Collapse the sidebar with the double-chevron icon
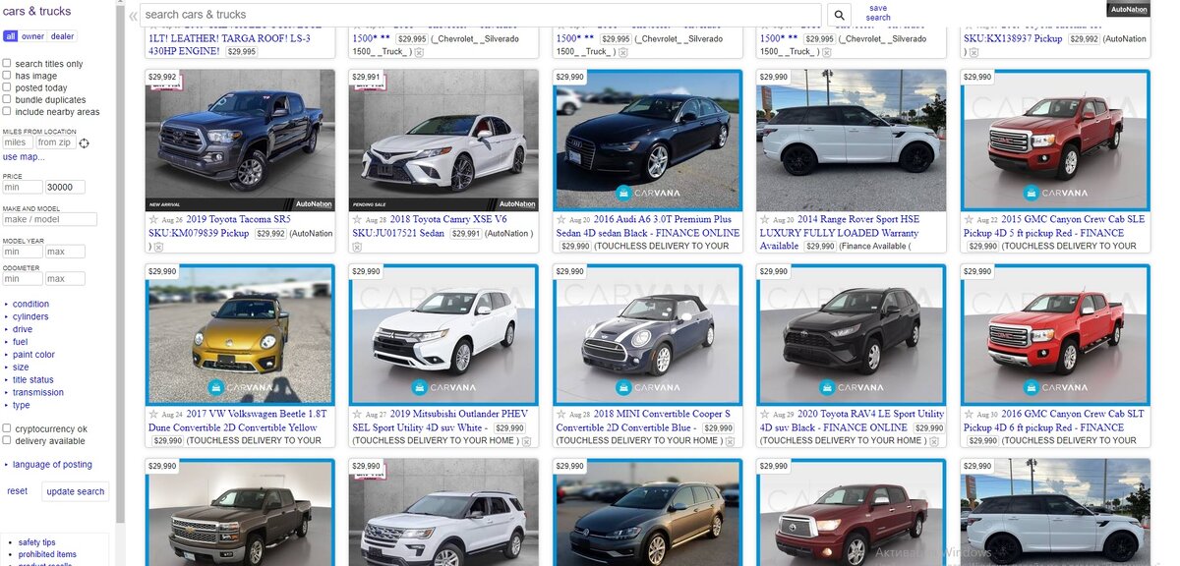This screenshot has width=1180, height=566. coord(133,16)
